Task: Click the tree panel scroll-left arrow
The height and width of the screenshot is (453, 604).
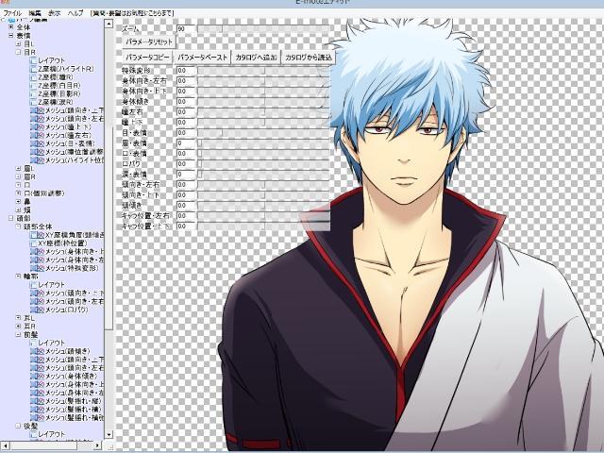Action: tap(5, 445)
